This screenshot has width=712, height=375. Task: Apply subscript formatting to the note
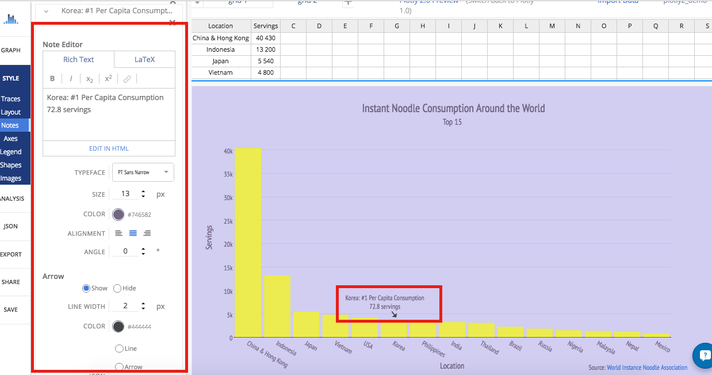[x=90, y=79]
